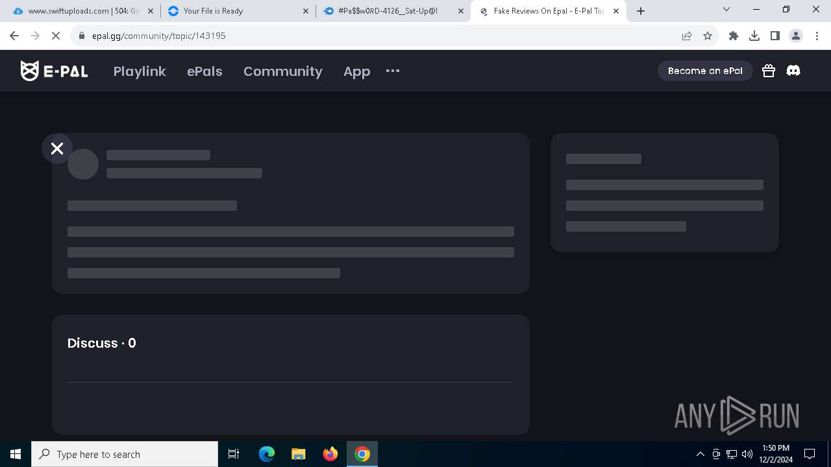Switch to the Your File is Ready tab
Viewport: 831px width, 467px height.
pyautogui.click(x=238, y=11)
